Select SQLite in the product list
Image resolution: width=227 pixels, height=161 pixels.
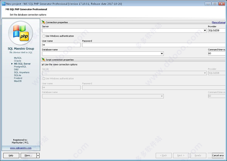(x=17, y=75)
